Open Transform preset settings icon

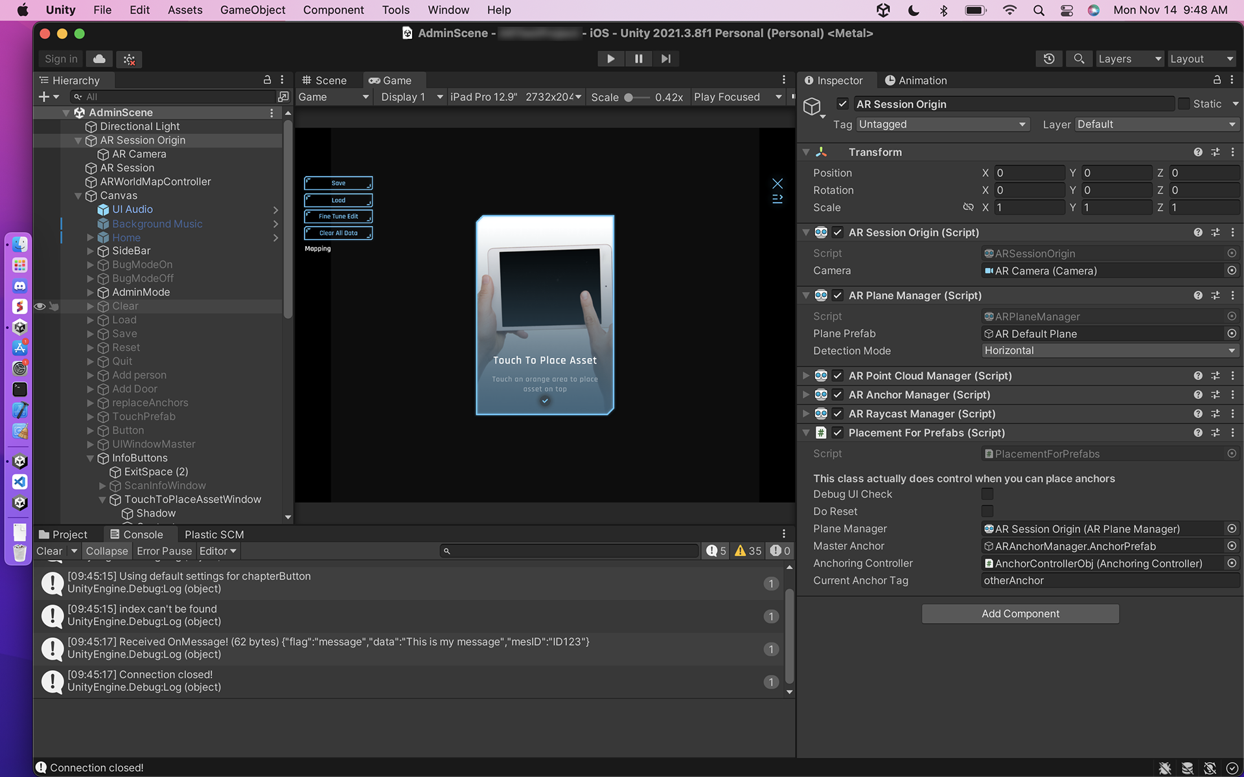(1215, 152)
